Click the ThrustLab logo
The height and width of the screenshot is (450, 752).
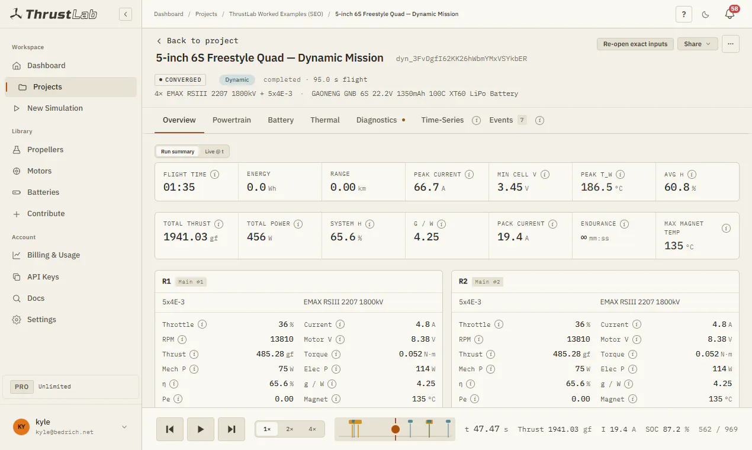pos(54,14)
